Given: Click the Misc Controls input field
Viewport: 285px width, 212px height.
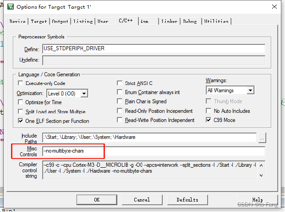Looking at the screenshot, I should tap(153, 151).
